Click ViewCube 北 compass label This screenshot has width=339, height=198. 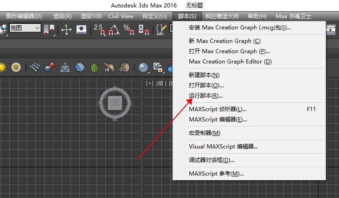[115, 88]
